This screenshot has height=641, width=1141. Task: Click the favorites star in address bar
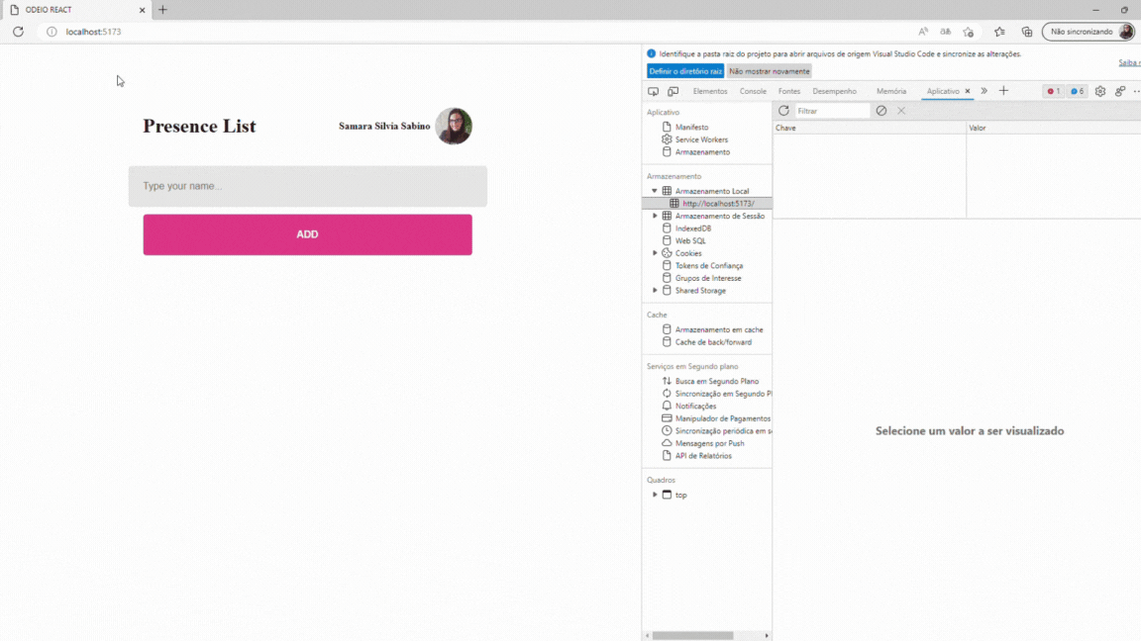968,31
